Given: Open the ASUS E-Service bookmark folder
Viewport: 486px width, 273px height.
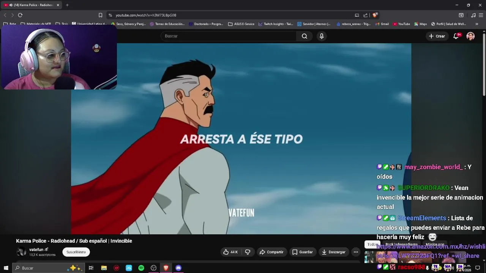Looking at the screenshot, I should [x=241, y=24].
